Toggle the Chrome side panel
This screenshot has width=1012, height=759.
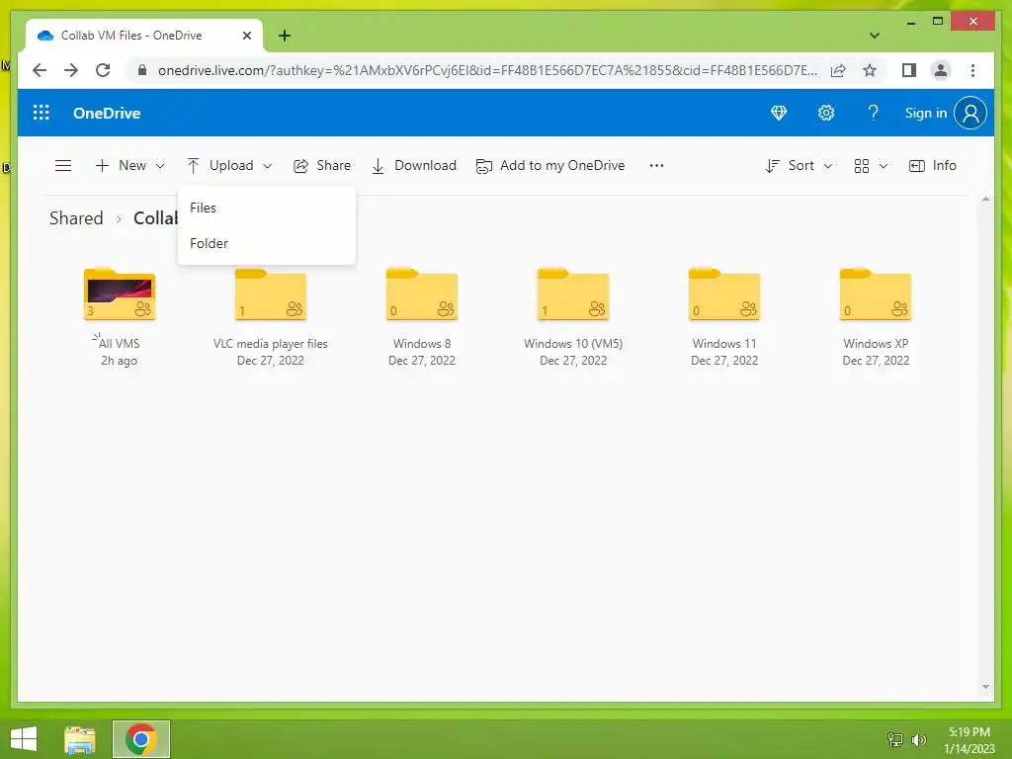tap(909, 70)
